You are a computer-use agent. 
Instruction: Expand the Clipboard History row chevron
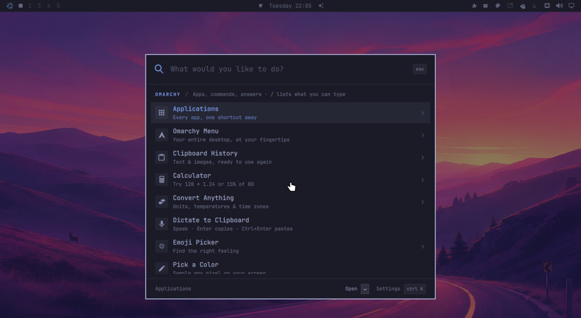(x=422, y=157)
